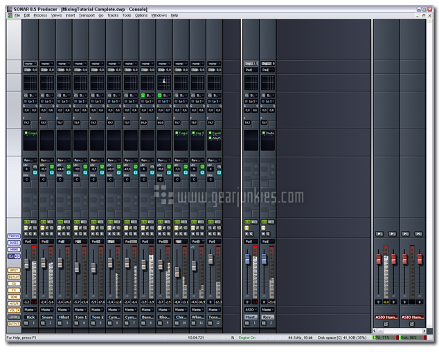Toggle the green EQ enable button on Bass track
The image size is (439, 352).
pos(143,95)
